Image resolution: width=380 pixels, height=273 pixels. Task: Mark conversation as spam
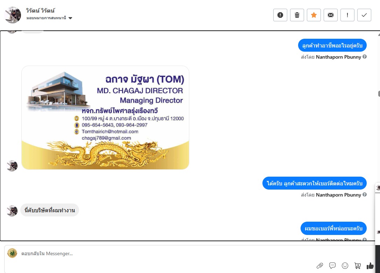[280, 15]
